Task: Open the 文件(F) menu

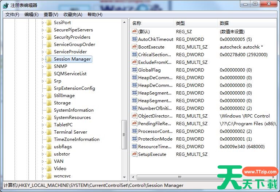Action: (12, 15)
